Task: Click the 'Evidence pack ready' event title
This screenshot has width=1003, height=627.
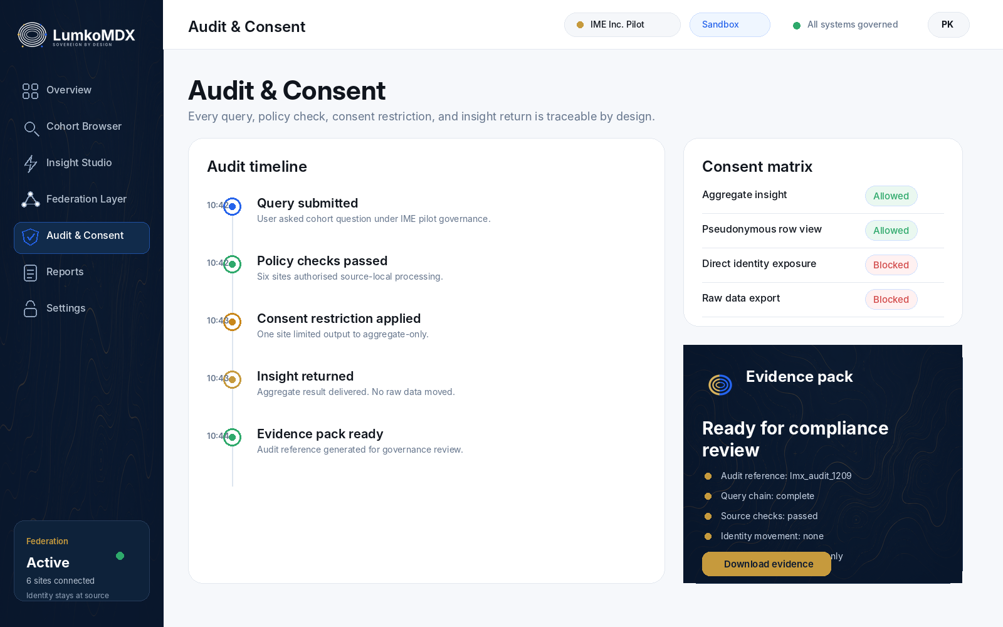Action: pyautogui.click(x=320, y=434)
